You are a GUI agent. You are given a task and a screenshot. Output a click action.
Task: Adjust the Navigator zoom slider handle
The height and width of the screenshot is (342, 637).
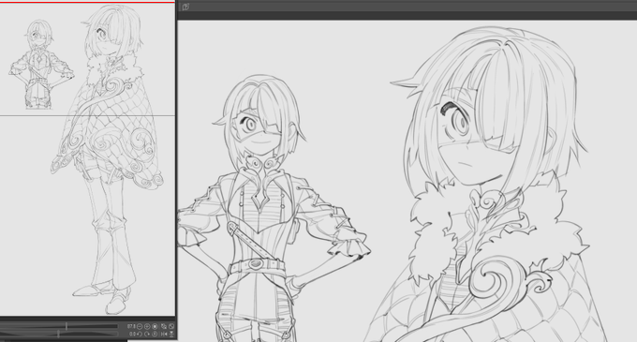(x=67, y=326)
